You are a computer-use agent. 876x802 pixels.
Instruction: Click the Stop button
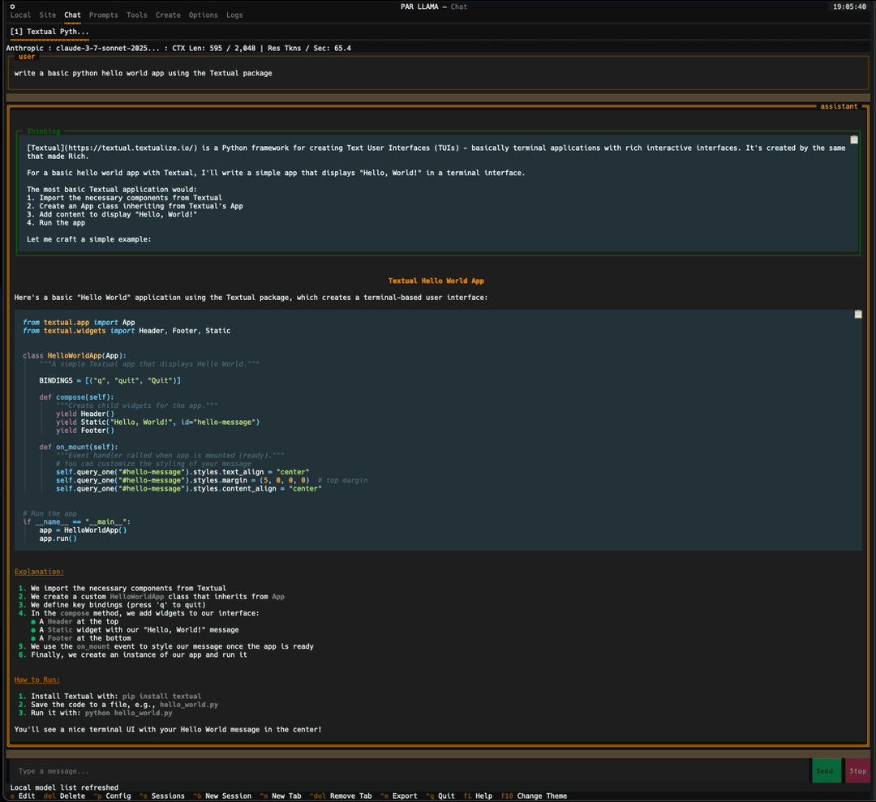tap(857, 770)
